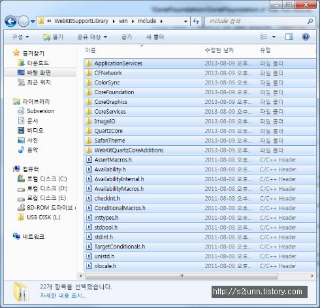
Task: Click the win breadcrumb segment
Action: click(x=123, y=21)
